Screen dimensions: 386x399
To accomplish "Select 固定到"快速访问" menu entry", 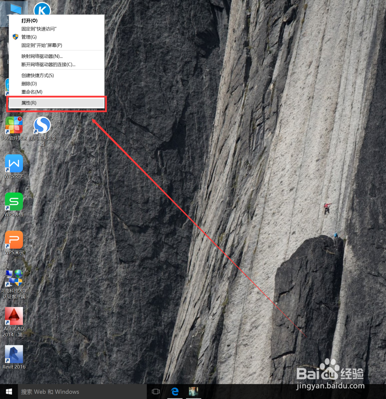I will pos(57,29).
